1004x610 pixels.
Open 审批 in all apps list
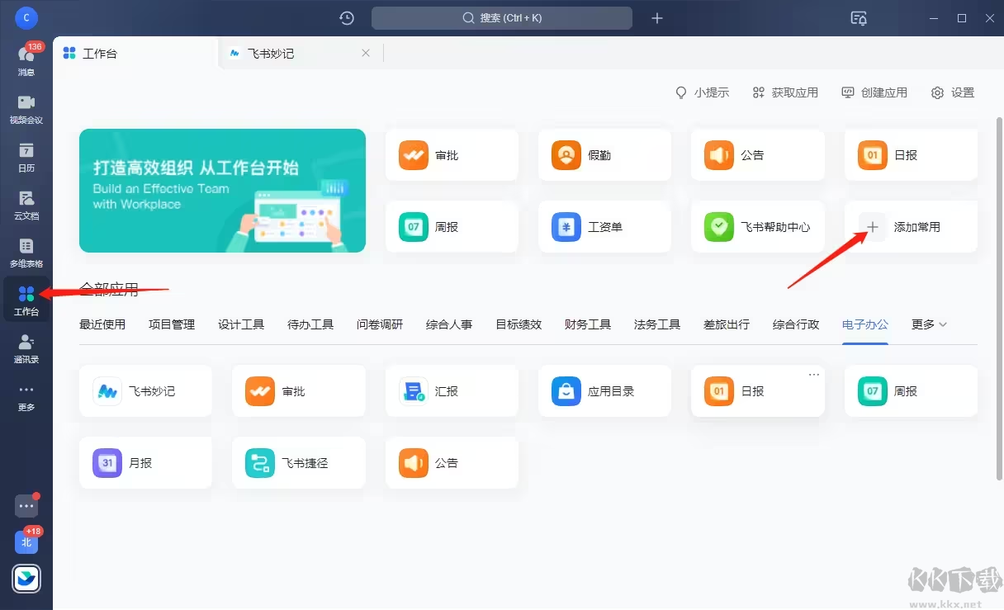point(299,391)
